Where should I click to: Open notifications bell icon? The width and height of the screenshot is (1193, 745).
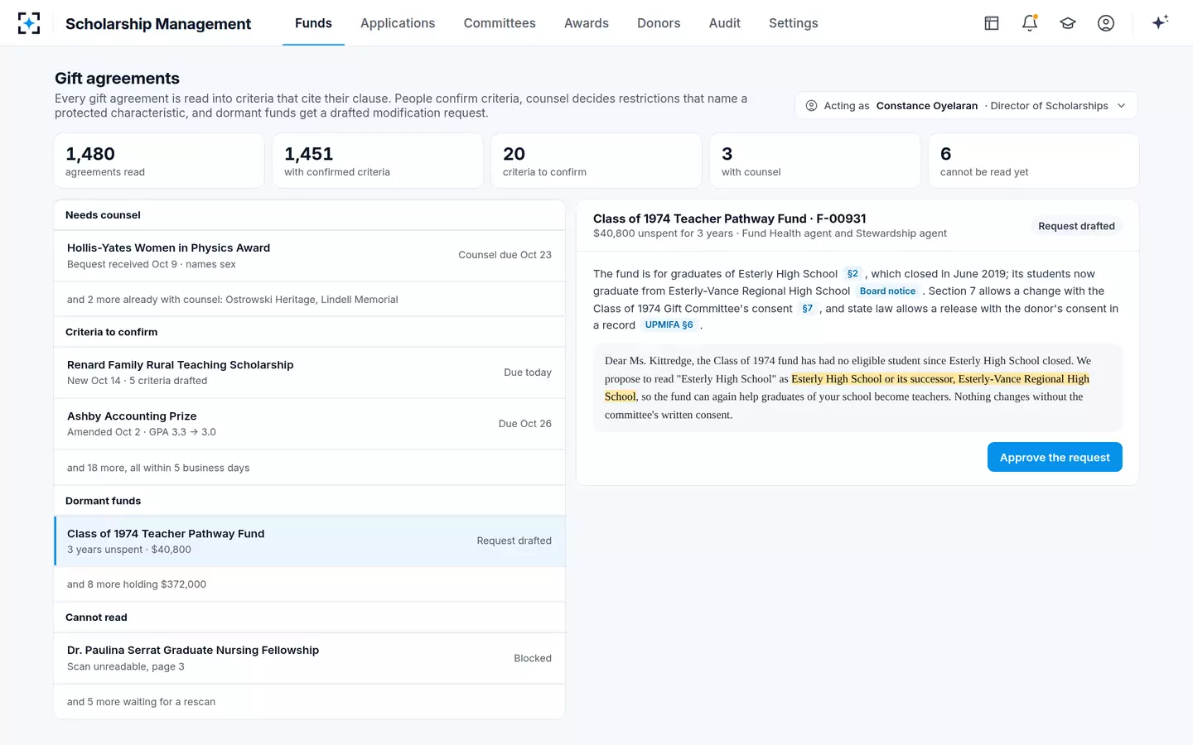[1030, 23]
